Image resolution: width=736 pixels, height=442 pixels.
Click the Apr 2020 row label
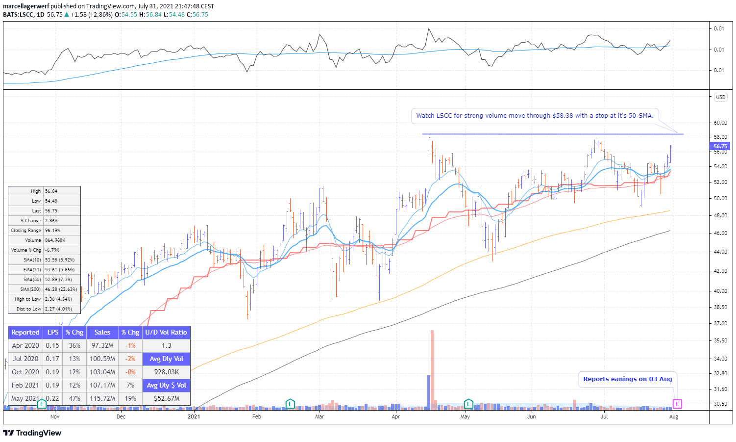click(25, 345)
